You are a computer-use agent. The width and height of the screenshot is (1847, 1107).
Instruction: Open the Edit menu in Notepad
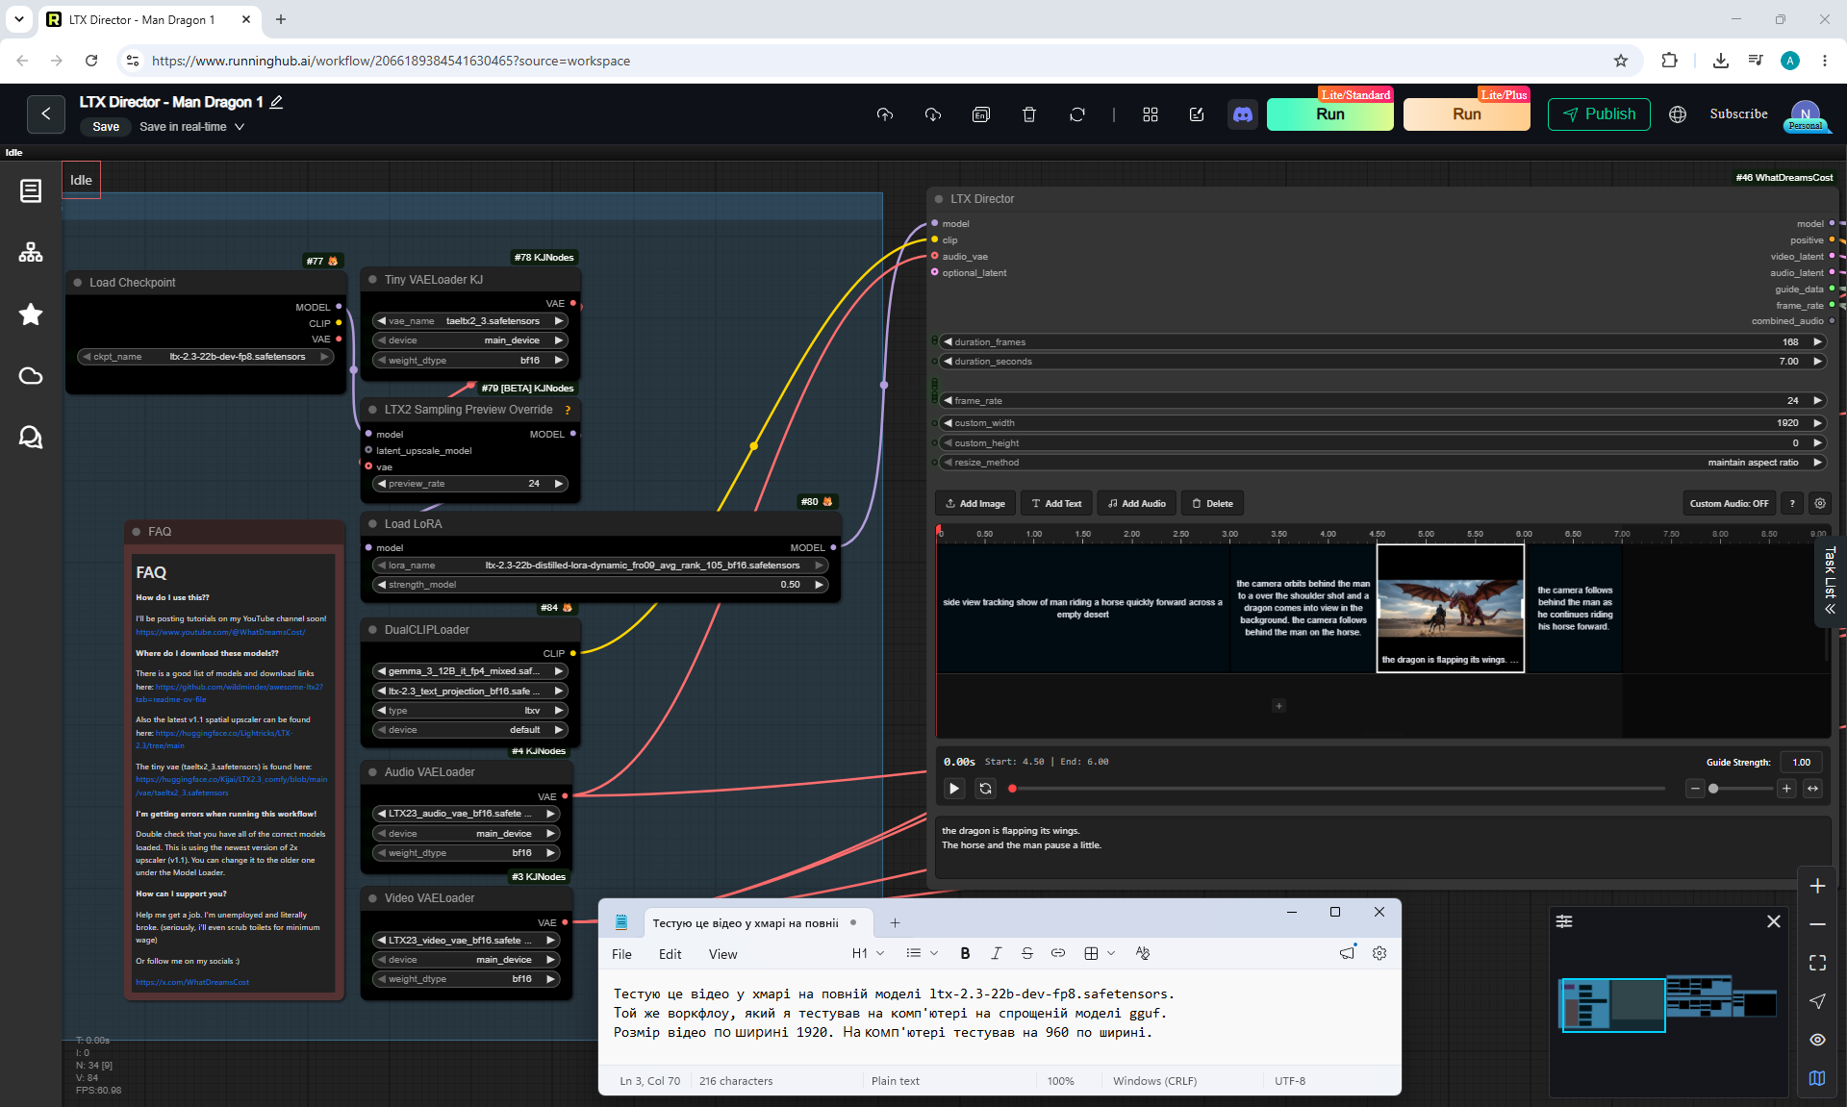[x=670, y=954]
